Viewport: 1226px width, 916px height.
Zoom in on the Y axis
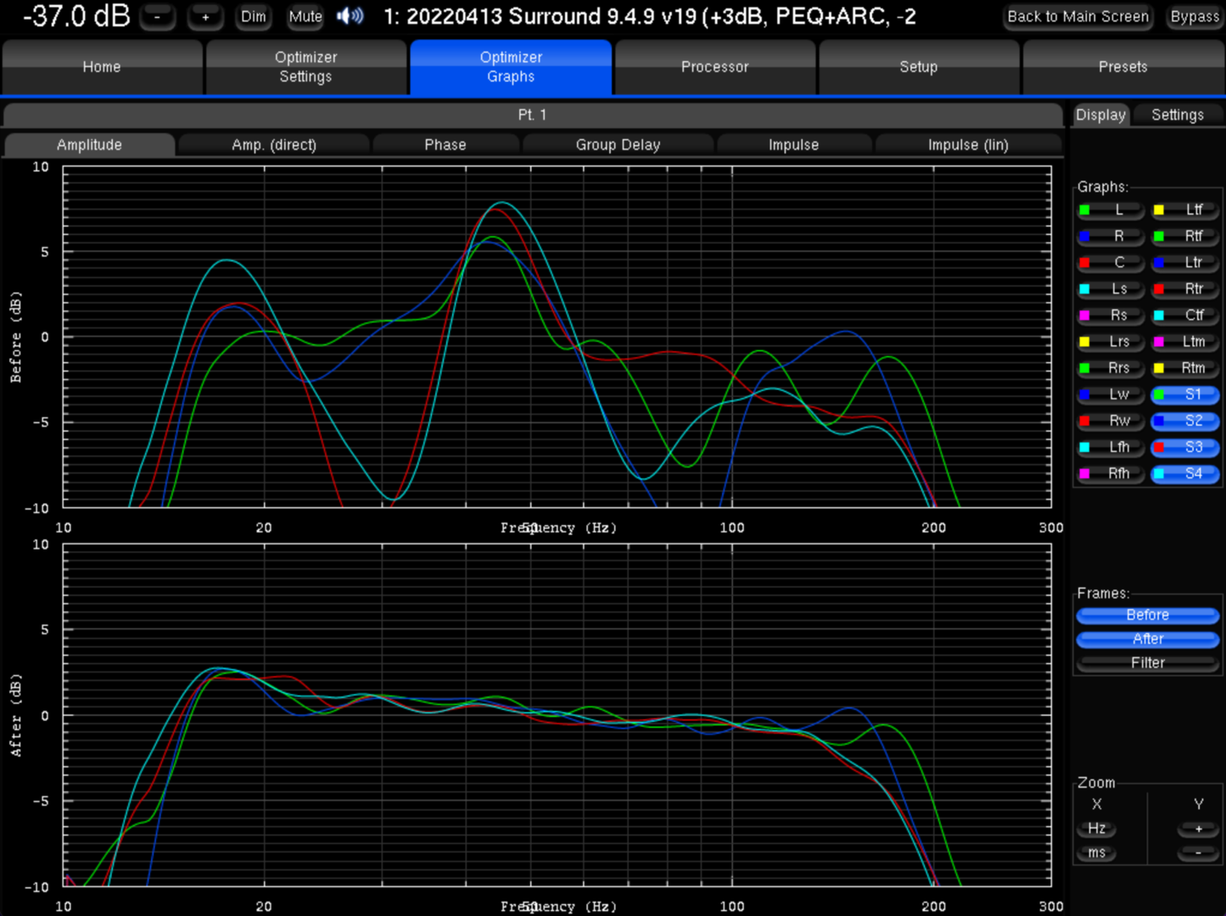(x=1198, y=829)
